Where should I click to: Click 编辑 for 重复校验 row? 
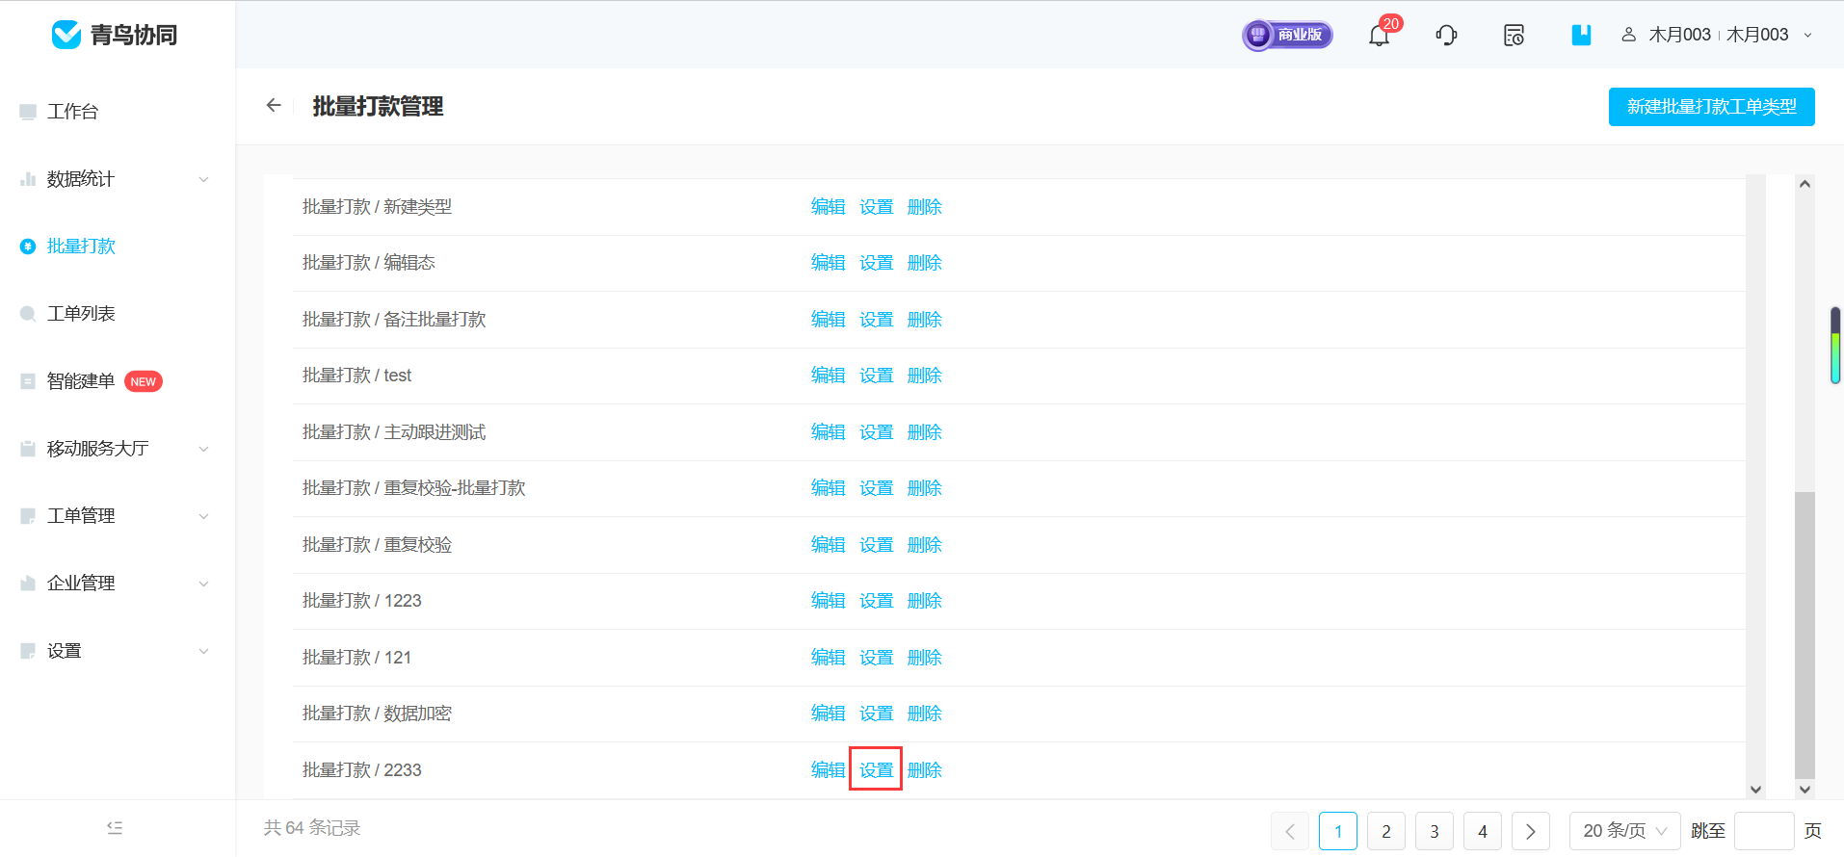coord(828,545)
